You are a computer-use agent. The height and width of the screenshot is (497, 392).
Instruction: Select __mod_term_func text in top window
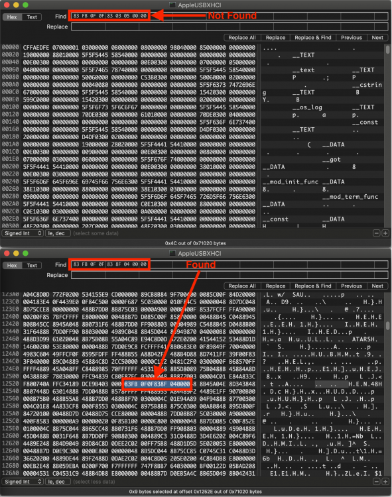tap(350, 197)
